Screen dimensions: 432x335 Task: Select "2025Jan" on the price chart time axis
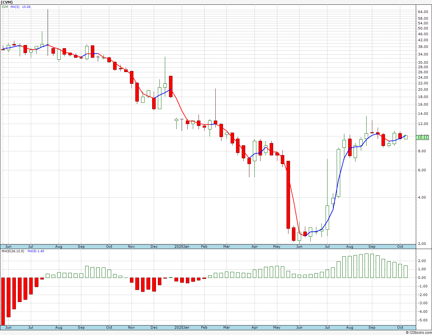[182, 246]
